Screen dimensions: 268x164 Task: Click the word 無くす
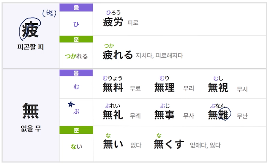coord(169,144)
